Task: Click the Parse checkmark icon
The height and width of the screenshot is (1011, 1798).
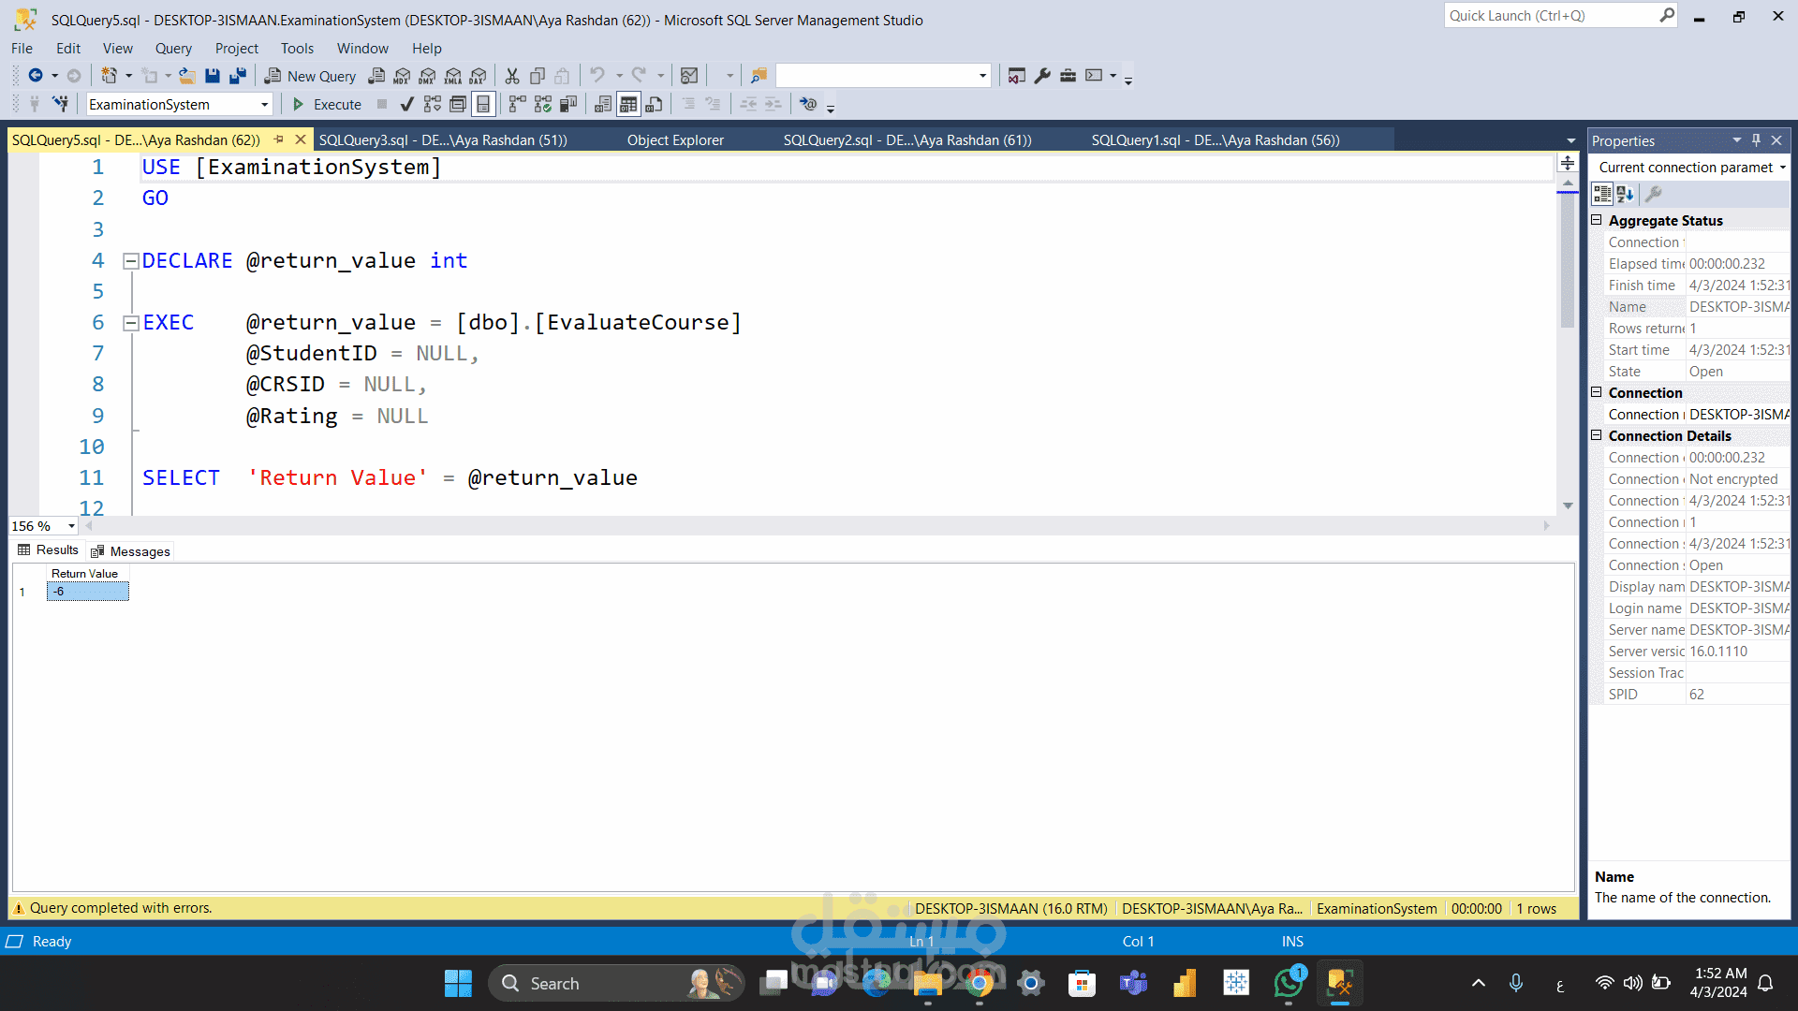Action: pyautogui.click(x=406, y=104)
